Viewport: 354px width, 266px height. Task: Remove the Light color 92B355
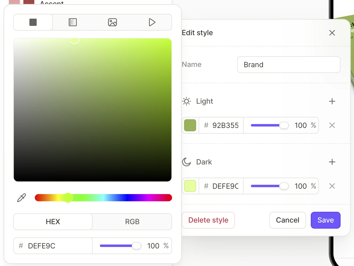tap(332, 125)
